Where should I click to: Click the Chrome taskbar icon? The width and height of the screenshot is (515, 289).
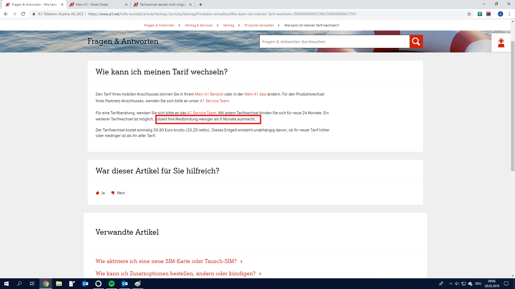point(46,284)
